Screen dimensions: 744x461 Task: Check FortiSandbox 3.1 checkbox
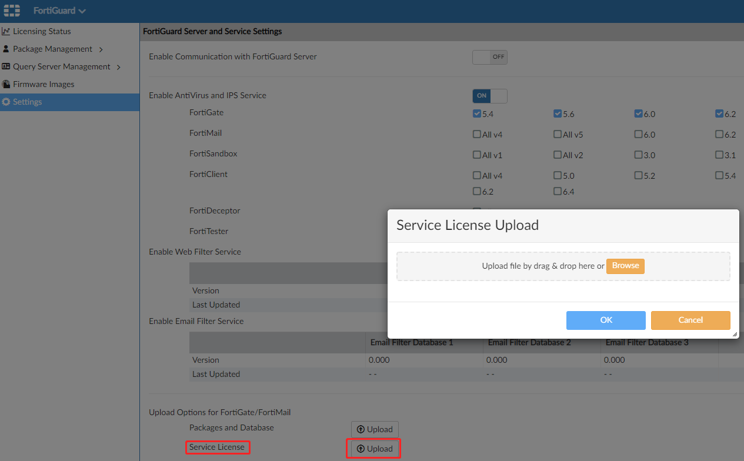coord(719,155)
